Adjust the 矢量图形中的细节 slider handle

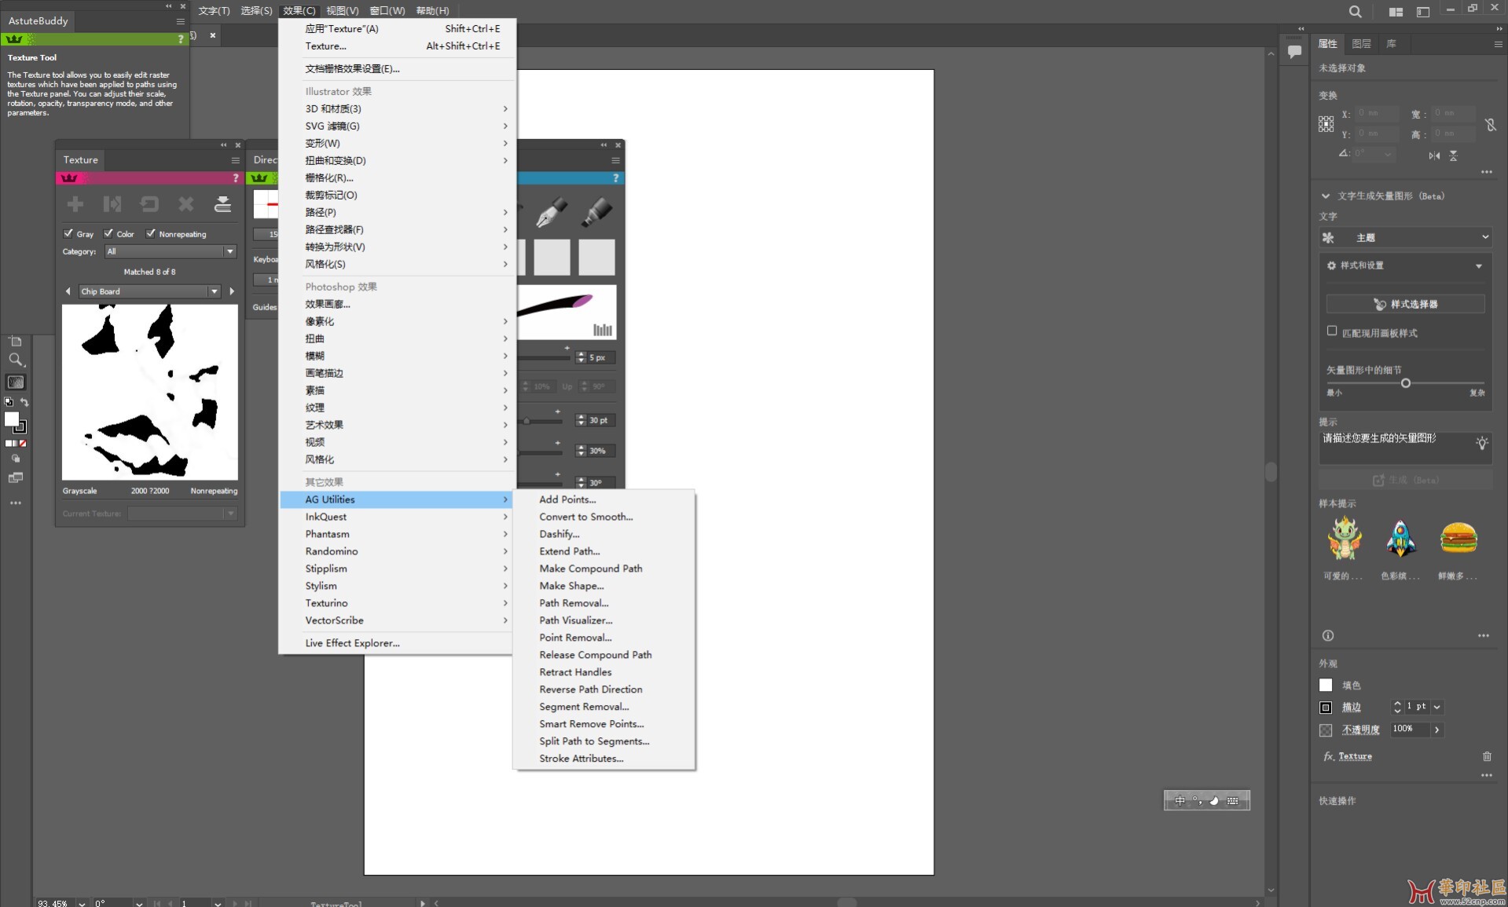click(1405, 383)
